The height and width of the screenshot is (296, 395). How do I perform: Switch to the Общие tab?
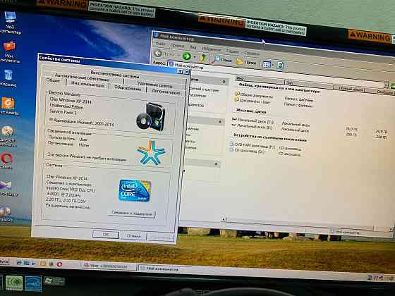click(54, 81)
